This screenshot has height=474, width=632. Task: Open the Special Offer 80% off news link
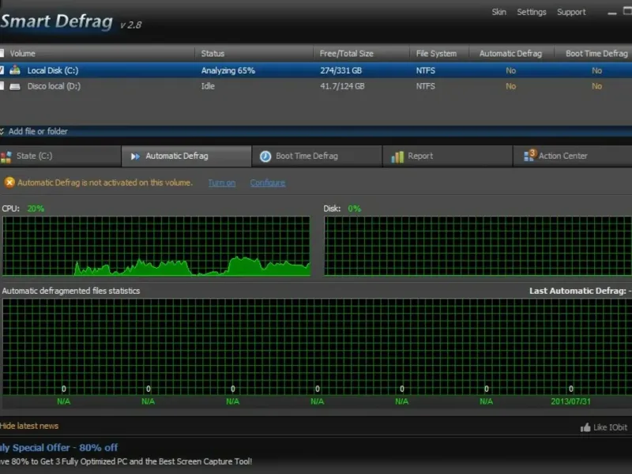(x=58, y=448)
